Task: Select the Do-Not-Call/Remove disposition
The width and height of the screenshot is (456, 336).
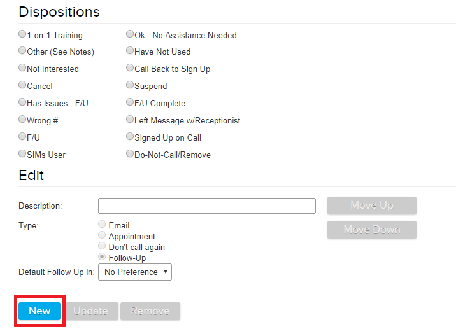Action: click(130, 154)
